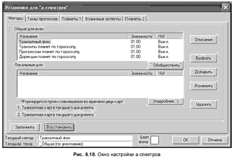Click the Удалить button
The width and height of the screenshot is (234, 159).
(x=204, y=104)
